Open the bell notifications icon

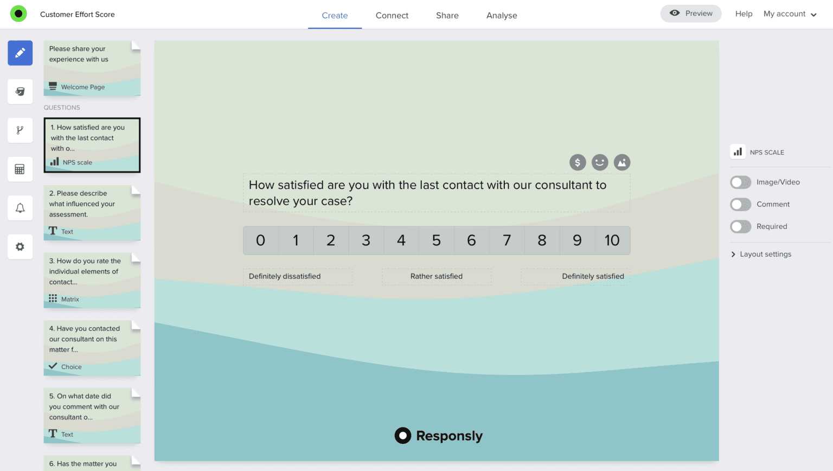click(x=20, y=208)
